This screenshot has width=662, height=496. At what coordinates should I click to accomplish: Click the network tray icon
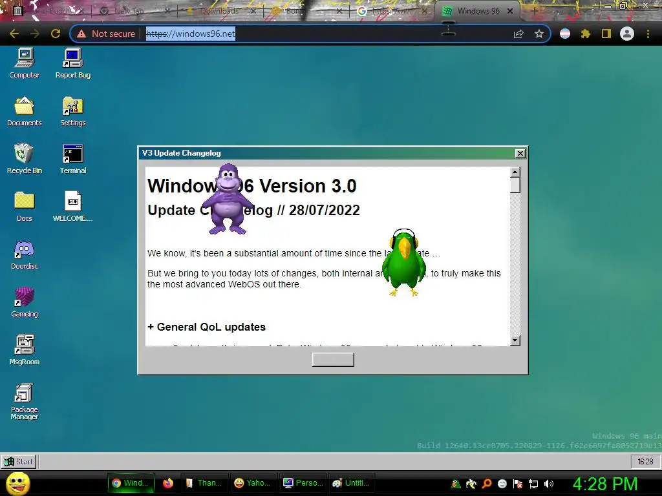click(x=533, y=484)
